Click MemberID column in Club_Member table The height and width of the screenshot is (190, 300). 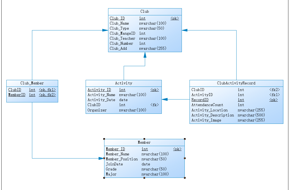[x=17, y=95]
